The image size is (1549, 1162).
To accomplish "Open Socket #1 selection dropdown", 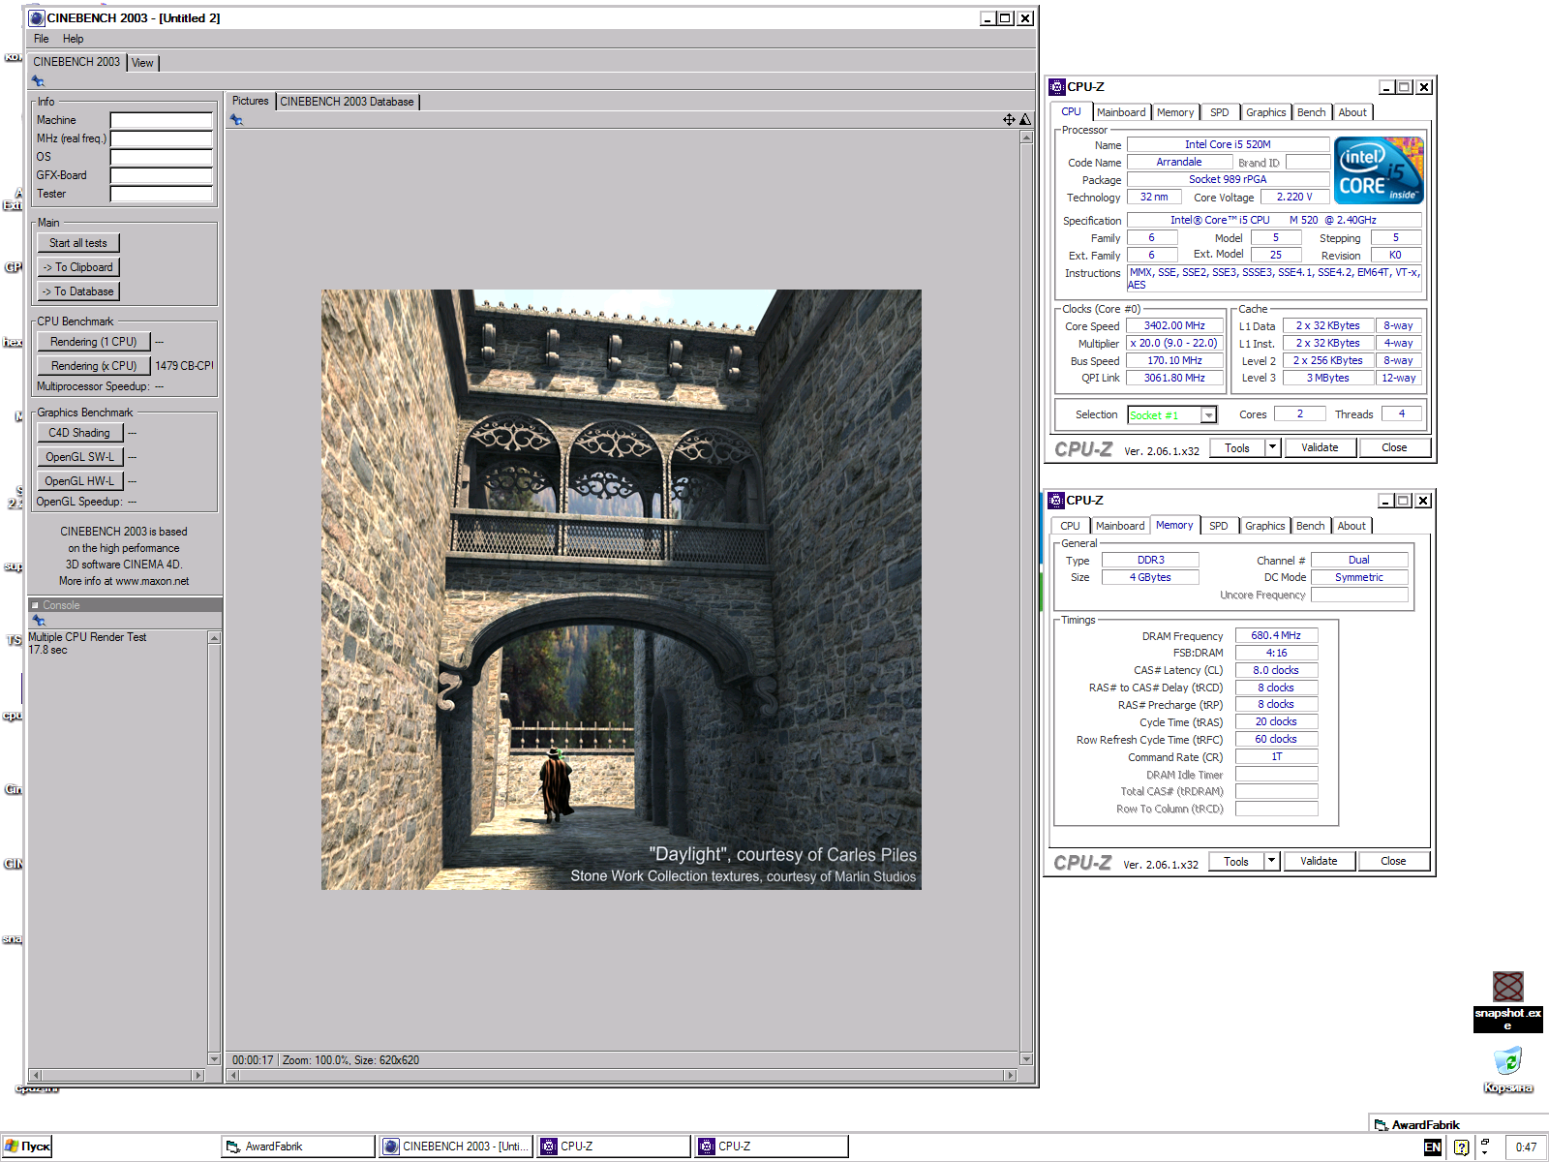I will tap(1208, 415).
